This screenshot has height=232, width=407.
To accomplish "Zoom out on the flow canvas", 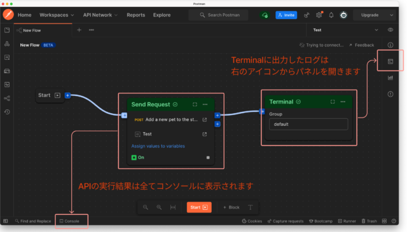I will click(x=146, y=207).
